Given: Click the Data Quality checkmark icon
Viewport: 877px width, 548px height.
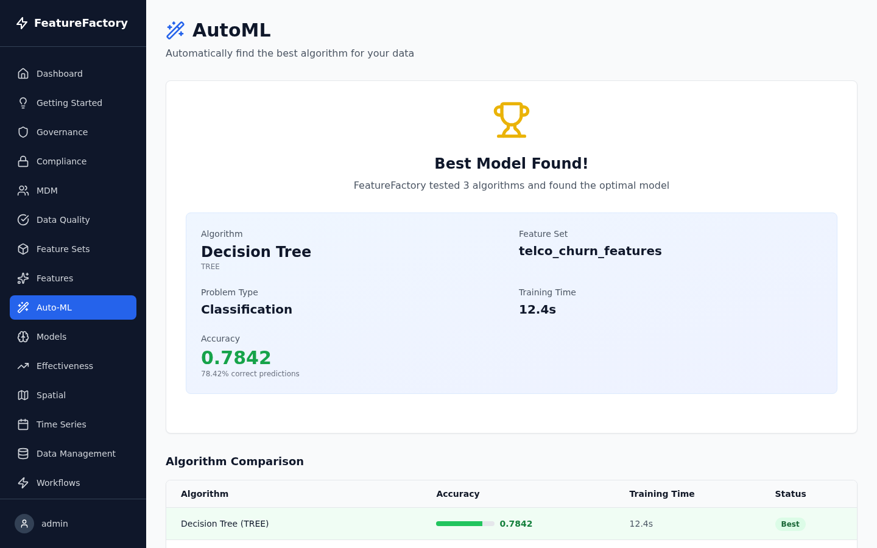Looking at the screenshot, I should coord(23,220).
